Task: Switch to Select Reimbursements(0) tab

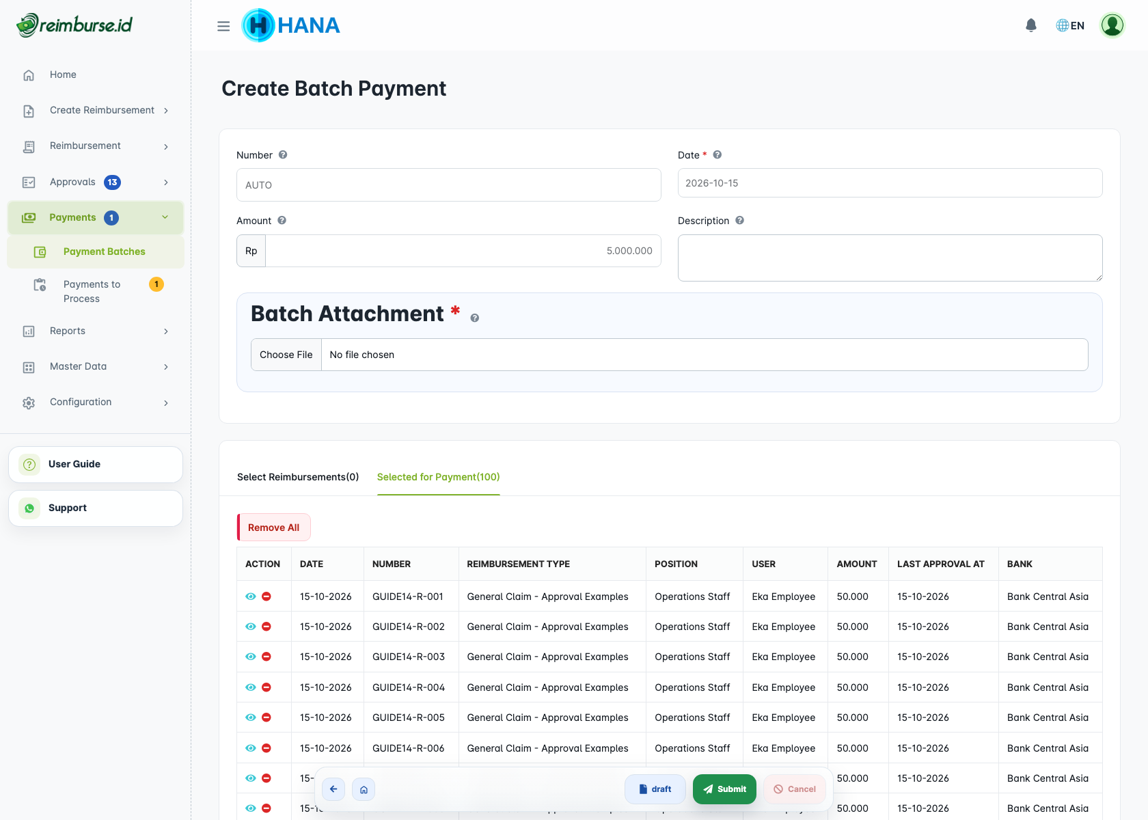Action: click(x=298, y=477)
